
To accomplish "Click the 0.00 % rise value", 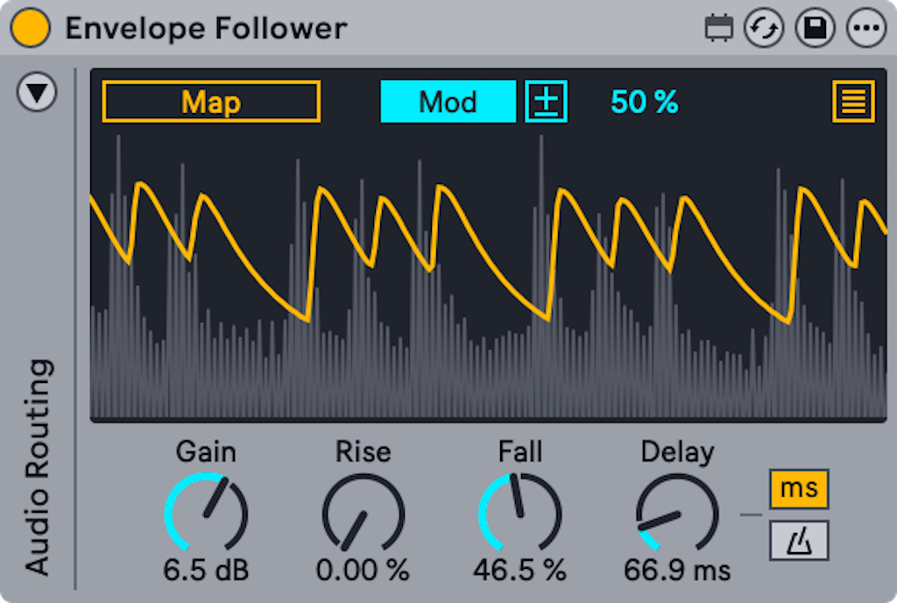I will pyautogui.click(x=363, y=570).
